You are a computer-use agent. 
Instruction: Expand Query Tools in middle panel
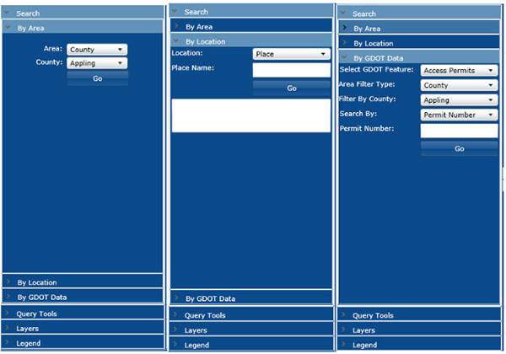pyautogui.click(x=251, y=315)
